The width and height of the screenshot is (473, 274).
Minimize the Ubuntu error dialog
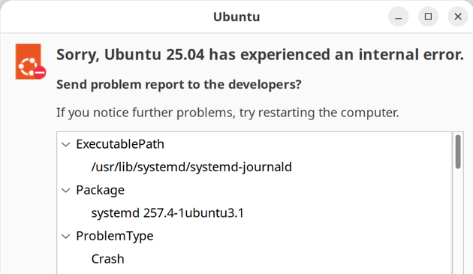(398, 17)
